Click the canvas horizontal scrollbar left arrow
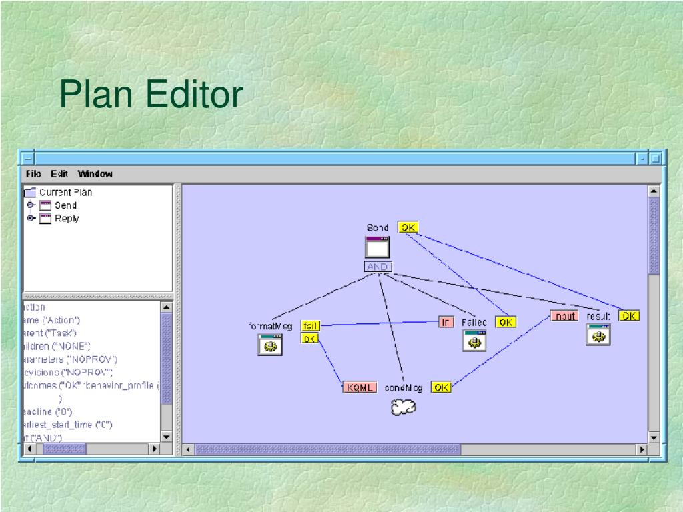Viewport: 683px width, 512px height. pyautogui.click(x=188, y=449)
